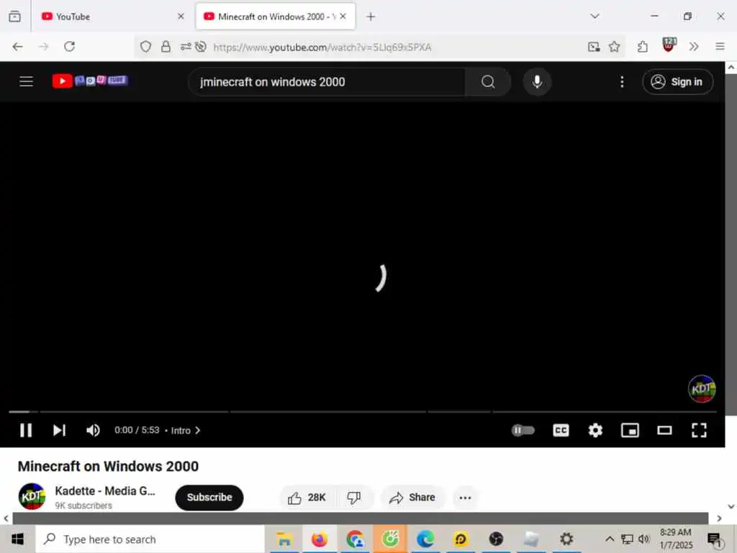Image resolution: width=737 pixels, height=553 pixels.
Task: Seek along the video progress bar
Action: pyautogui.click(x=363, y=412)
